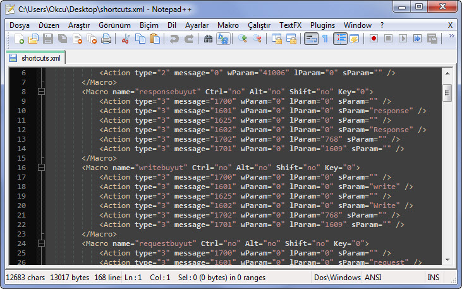The image size is (462, 289).
Task: Open the Görünüm menu
Action: pos(114,25)
